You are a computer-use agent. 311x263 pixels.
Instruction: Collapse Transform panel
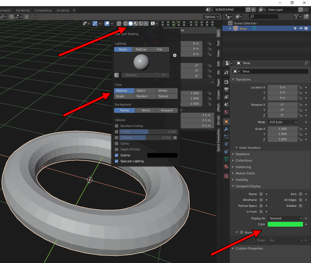233,79
